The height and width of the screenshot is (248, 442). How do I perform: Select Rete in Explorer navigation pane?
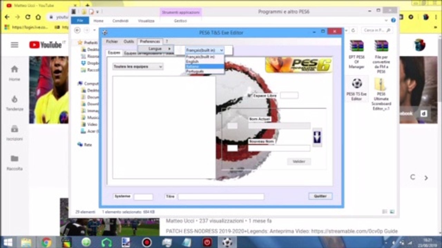85,145
